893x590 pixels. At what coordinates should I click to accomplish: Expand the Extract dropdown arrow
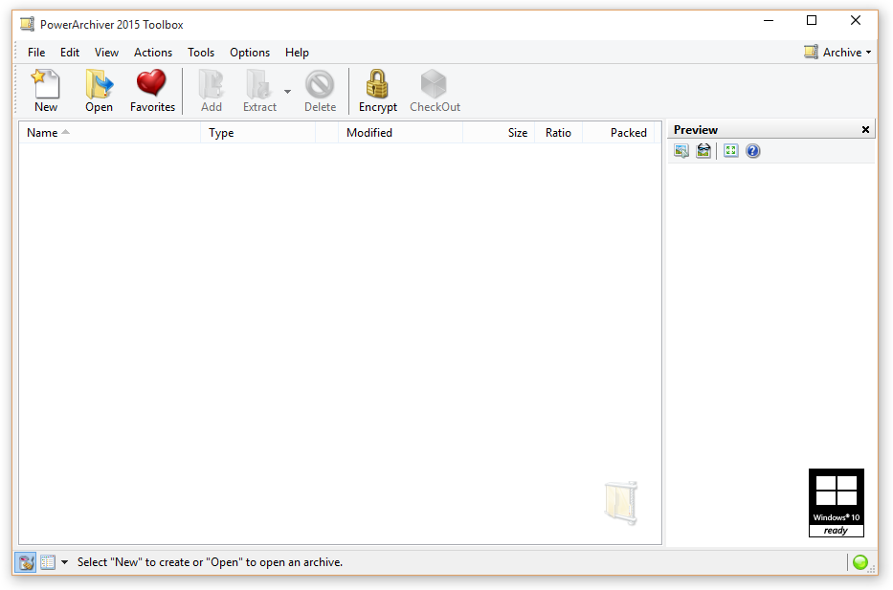pyautogui.click(x=287, y=91)
